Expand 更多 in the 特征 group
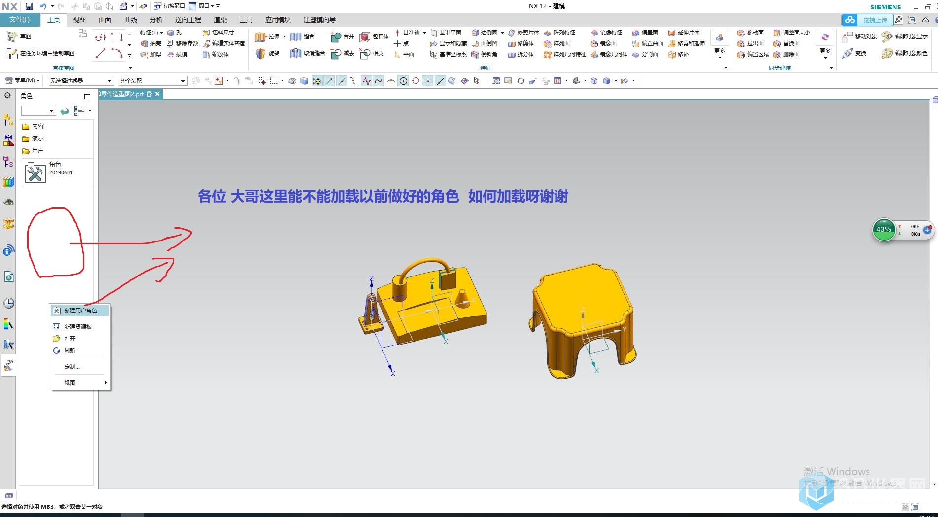Screen dimensions: 938x517 (x=720, y=45)
